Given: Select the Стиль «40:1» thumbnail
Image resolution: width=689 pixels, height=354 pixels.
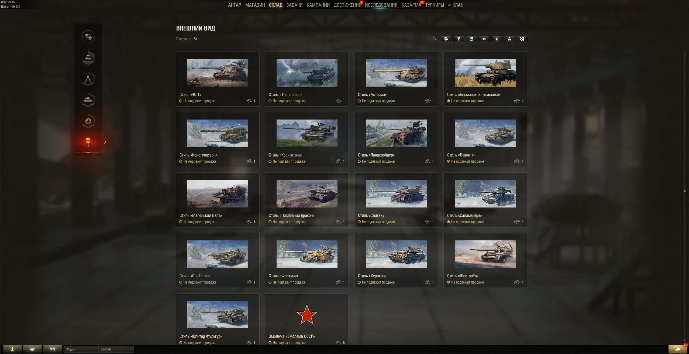Looking at the screenshot, I should 218,73.
